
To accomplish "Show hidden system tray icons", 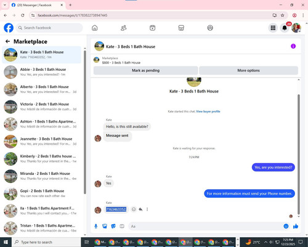I will coord(265,242).
